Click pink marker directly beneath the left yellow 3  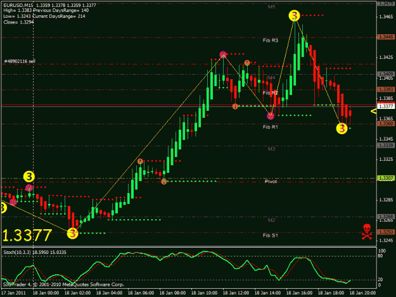(29, 187)
